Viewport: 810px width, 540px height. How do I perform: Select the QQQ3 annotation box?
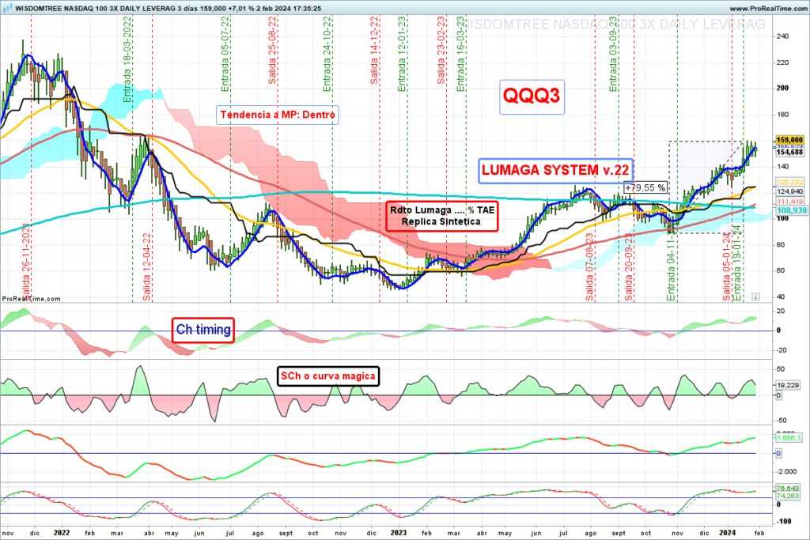[x=532, y=96]
